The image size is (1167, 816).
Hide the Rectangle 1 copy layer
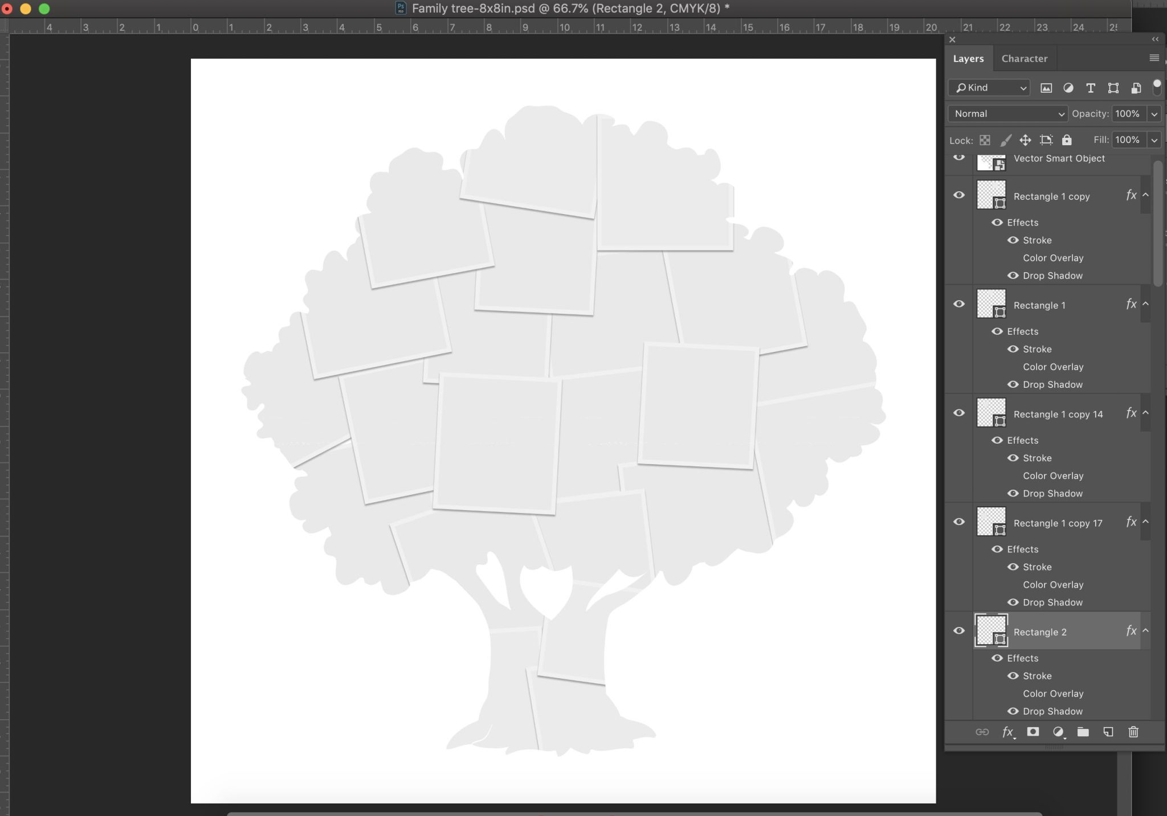point(960,194)
